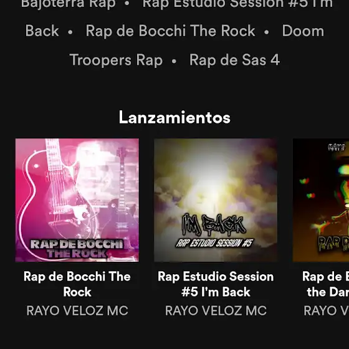Open the partially visible dark third album cover
Viewport: 349px width, 349px height.
321,200
